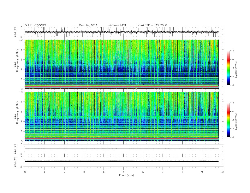
Task: Click the "Time (min)" x-axis label
Action: click(126, 175)
